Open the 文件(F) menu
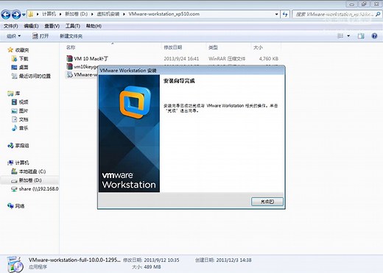 point(10,26)
